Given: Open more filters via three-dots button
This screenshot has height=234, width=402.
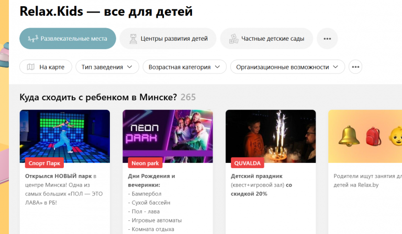Looking at the screenshot, I should [x=355, y=67].
